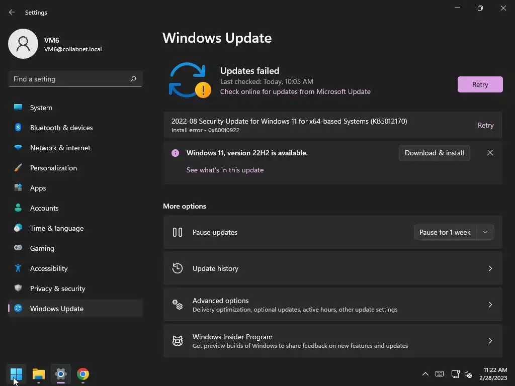
Task: Open Gaming settings label in sidebar
Action: [x=42, y=248]
